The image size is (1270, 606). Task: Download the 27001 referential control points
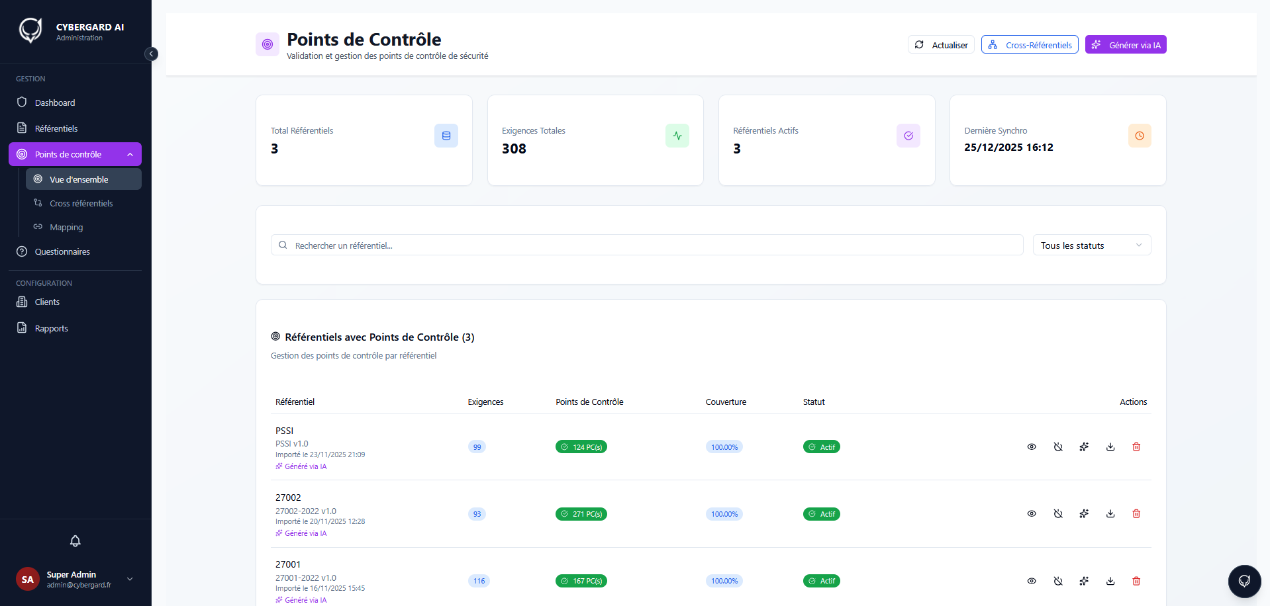pyautogui.click(x=1110, y=581)
